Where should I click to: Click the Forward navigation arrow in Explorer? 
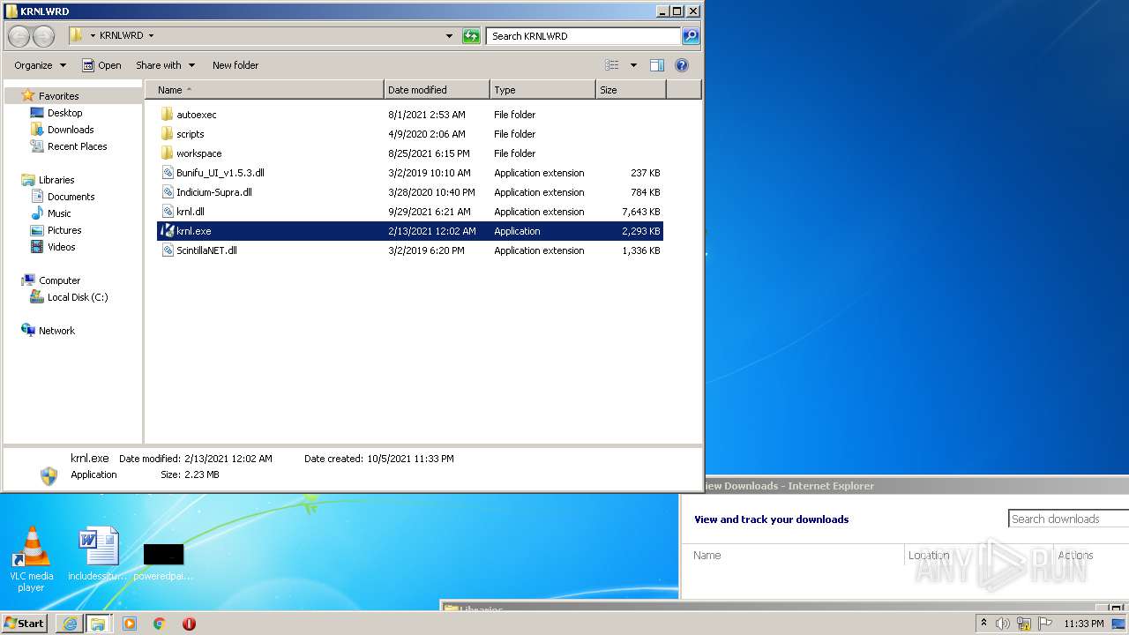pos(43,36)
